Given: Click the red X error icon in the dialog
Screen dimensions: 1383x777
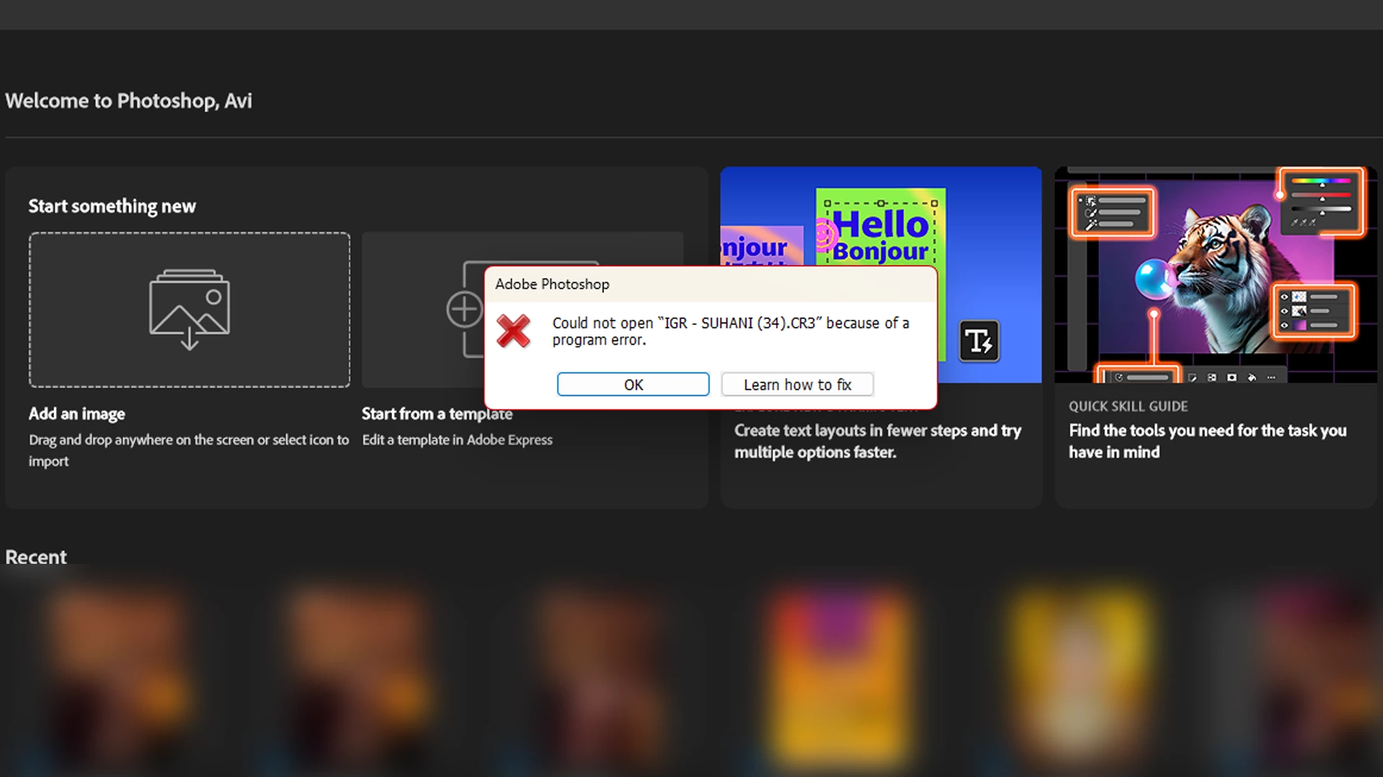Looking at the screenshot, I should tap(513, 331).
